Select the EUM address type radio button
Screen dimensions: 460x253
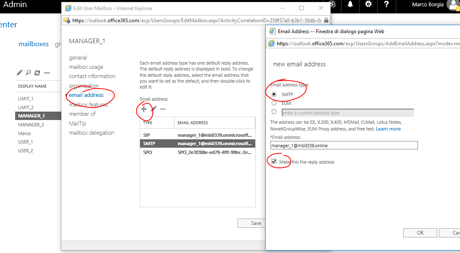tap(274, 103)
